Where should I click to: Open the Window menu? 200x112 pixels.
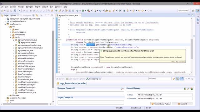coord(58,7)
